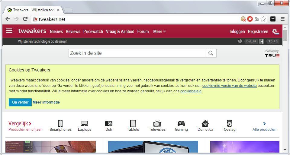This screenshot has height=155, width=290.
Task: Bookmark page with the star icon
Action: [x=263, y=19]
